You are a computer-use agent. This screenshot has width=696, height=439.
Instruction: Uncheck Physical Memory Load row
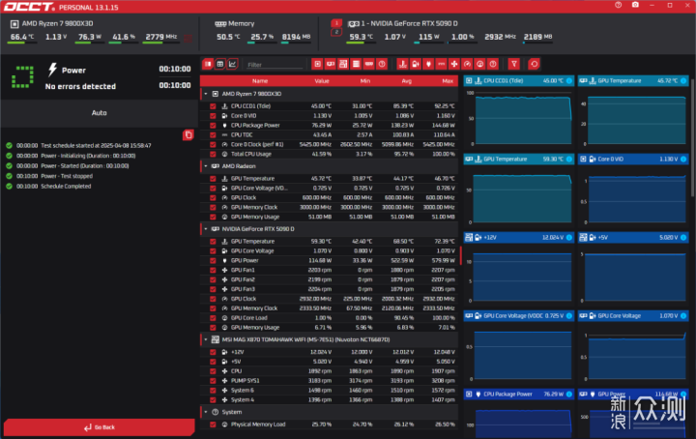point(213,424)
